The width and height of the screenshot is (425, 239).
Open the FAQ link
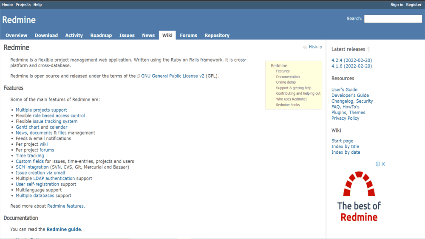tap(335, 107)
